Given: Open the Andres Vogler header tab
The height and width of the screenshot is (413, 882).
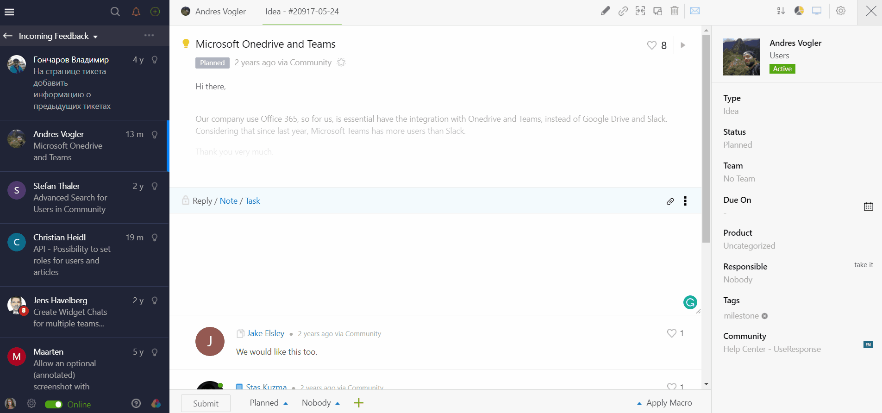Looking at the screenshot, I should coord(213,12).
